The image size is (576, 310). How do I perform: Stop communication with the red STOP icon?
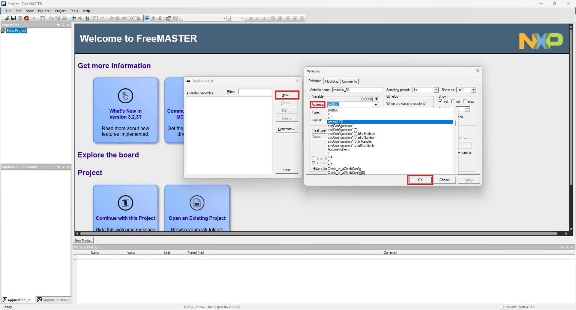tap(27, 18)
